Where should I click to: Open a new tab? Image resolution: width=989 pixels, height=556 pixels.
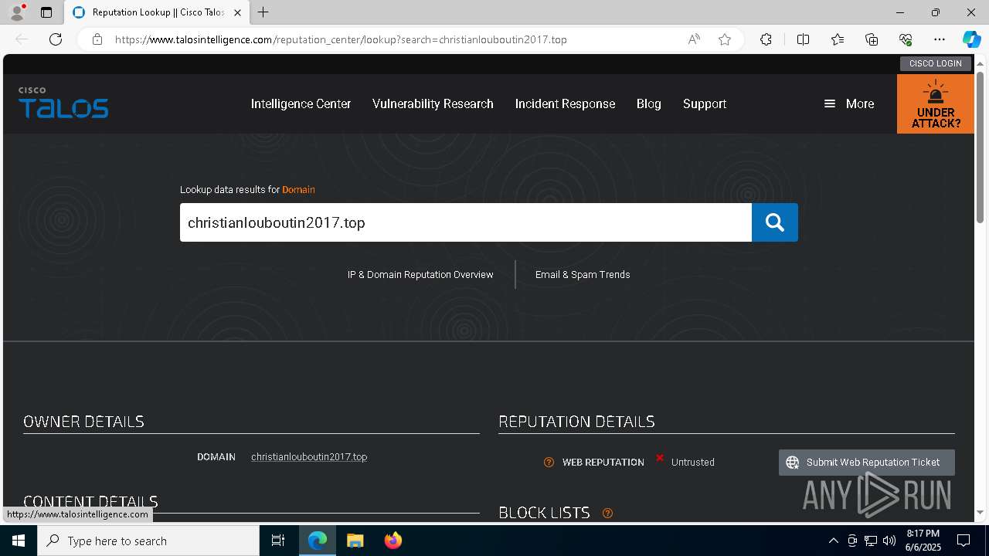[263, 12]
